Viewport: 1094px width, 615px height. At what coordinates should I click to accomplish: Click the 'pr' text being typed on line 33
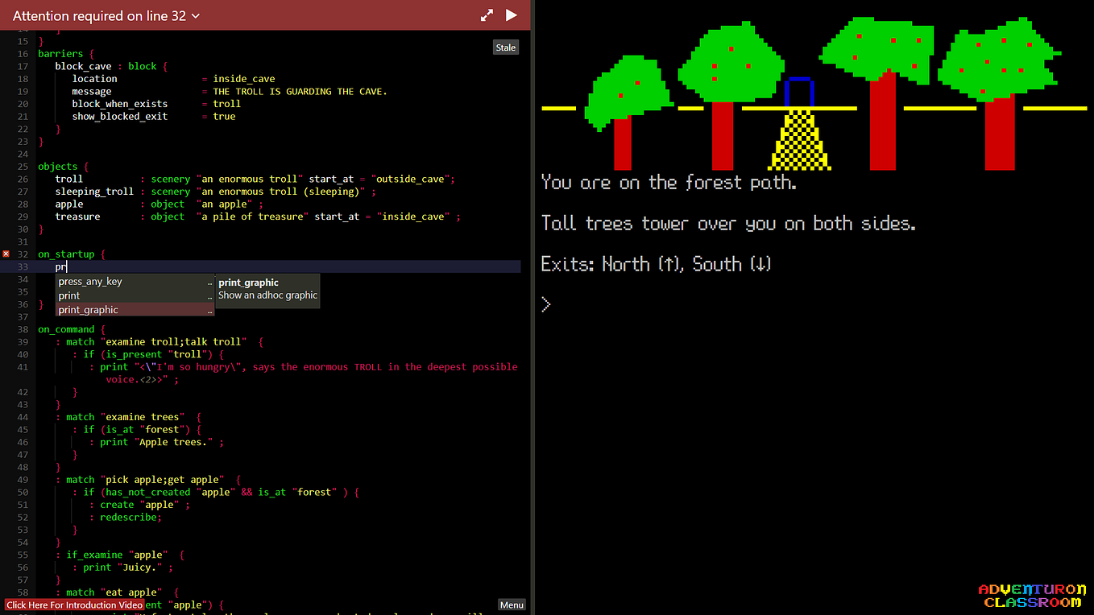coord(60,266)
